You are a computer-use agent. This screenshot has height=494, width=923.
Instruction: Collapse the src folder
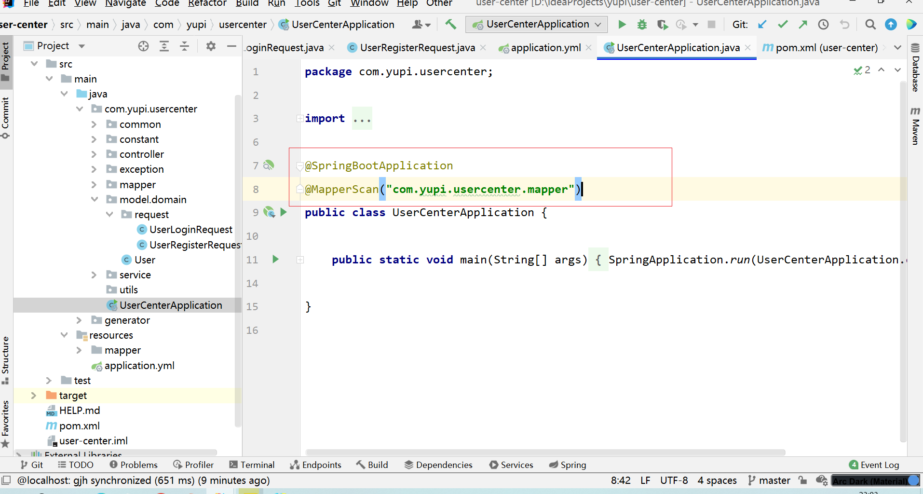[x=34, y=64]
